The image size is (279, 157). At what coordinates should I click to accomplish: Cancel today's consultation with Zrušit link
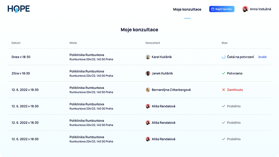(262, 57)
